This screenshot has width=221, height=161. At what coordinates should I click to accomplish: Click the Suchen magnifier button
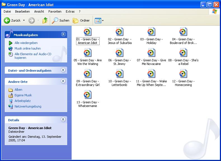(x=60, y=20)
